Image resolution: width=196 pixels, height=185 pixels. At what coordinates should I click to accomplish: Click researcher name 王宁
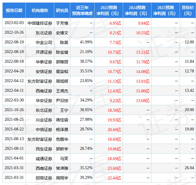point(64,110)
